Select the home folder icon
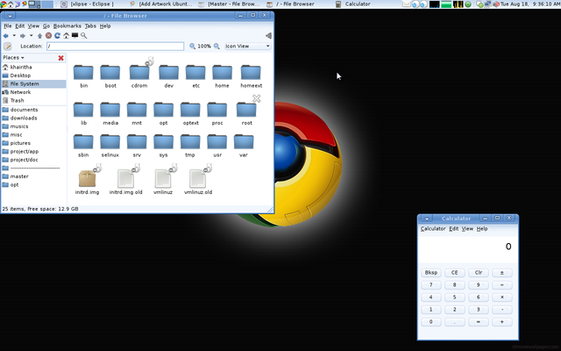Image resolution: width=561 pixels, height=351 pixels. tap(222, 76)
